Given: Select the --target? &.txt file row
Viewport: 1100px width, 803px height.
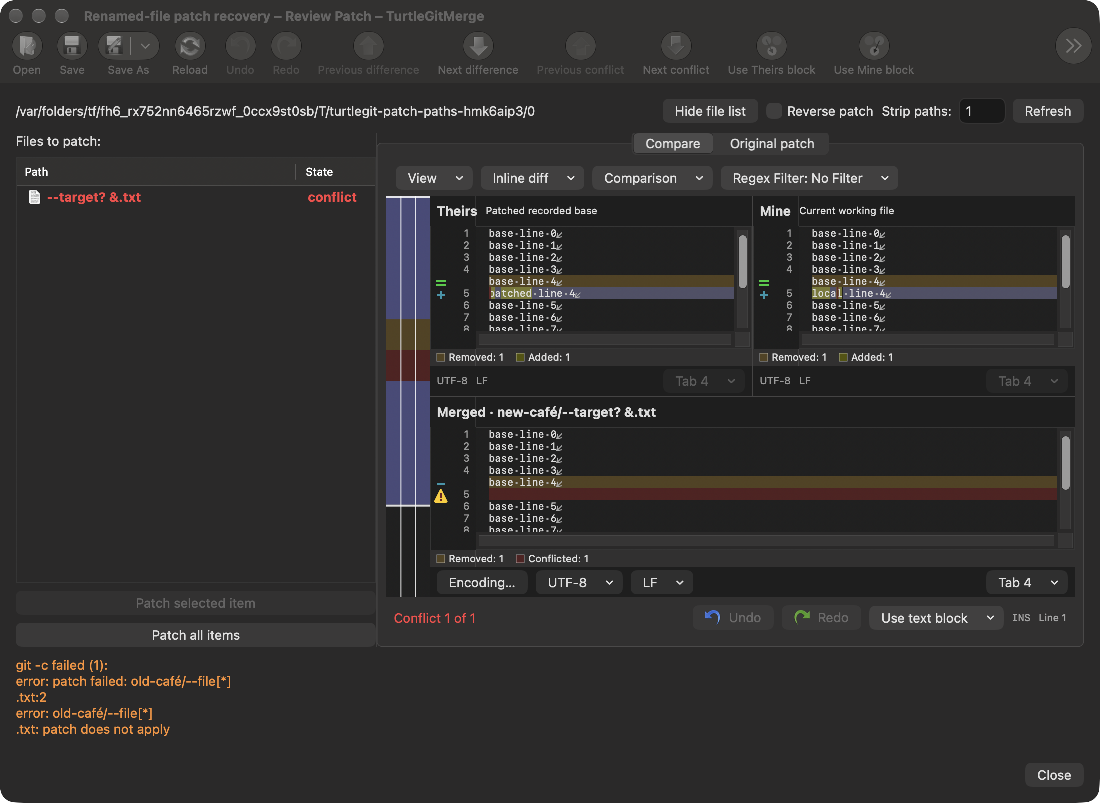Looking at the screenshot, I should coord(196,197).
